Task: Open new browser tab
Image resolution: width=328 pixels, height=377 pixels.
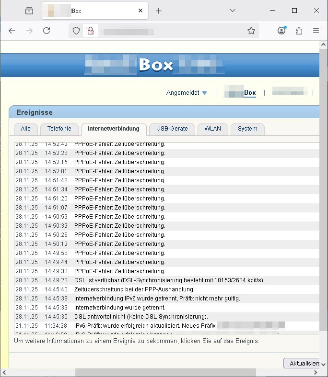Action: [x=159, y=11]
